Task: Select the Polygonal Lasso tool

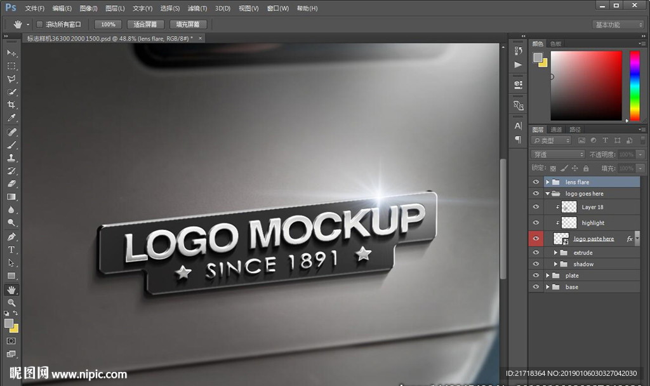Action: pyautogui.click(x=11, y=79)
